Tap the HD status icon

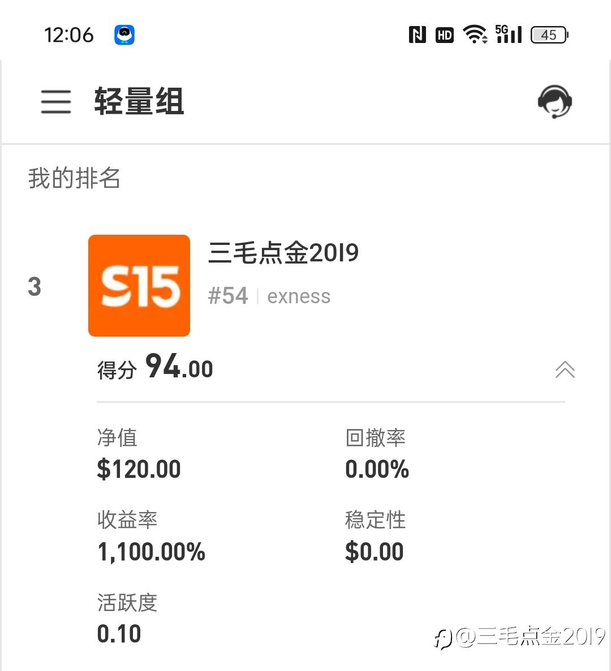click(x=445, y=35)
